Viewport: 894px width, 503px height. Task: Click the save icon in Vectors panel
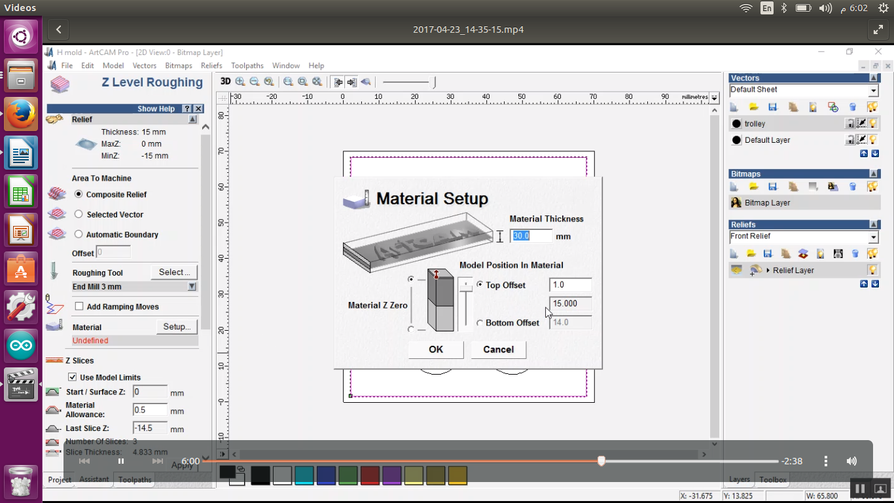coord(772,107)
